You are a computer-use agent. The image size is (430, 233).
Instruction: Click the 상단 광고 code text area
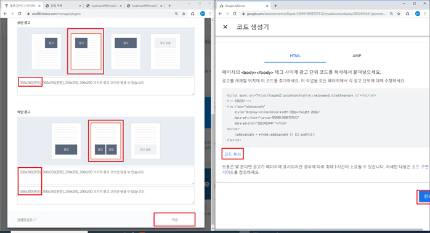click(106, 87)
